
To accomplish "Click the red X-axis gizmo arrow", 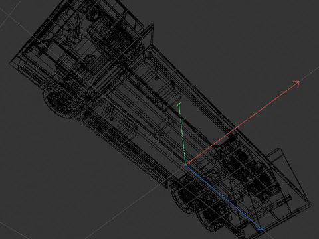I will pos(243,123).
